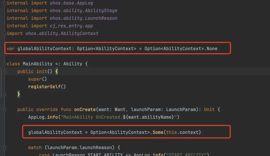Image resolution: width=270 pixels, height=156 pixels.
Task: Click the "MainAbility OnCreated." string literal
Action: click(x=91, y=117)
